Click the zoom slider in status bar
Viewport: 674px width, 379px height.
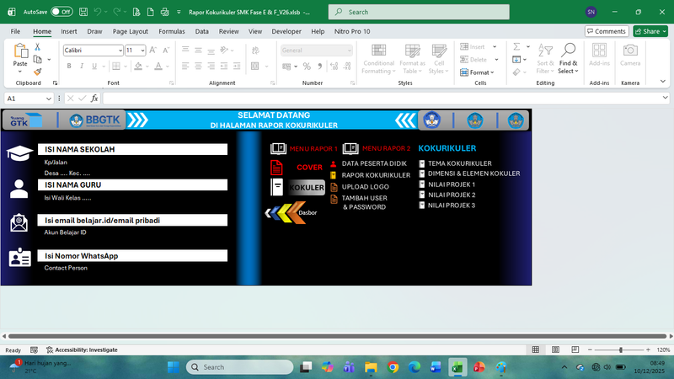click(621, 350)
